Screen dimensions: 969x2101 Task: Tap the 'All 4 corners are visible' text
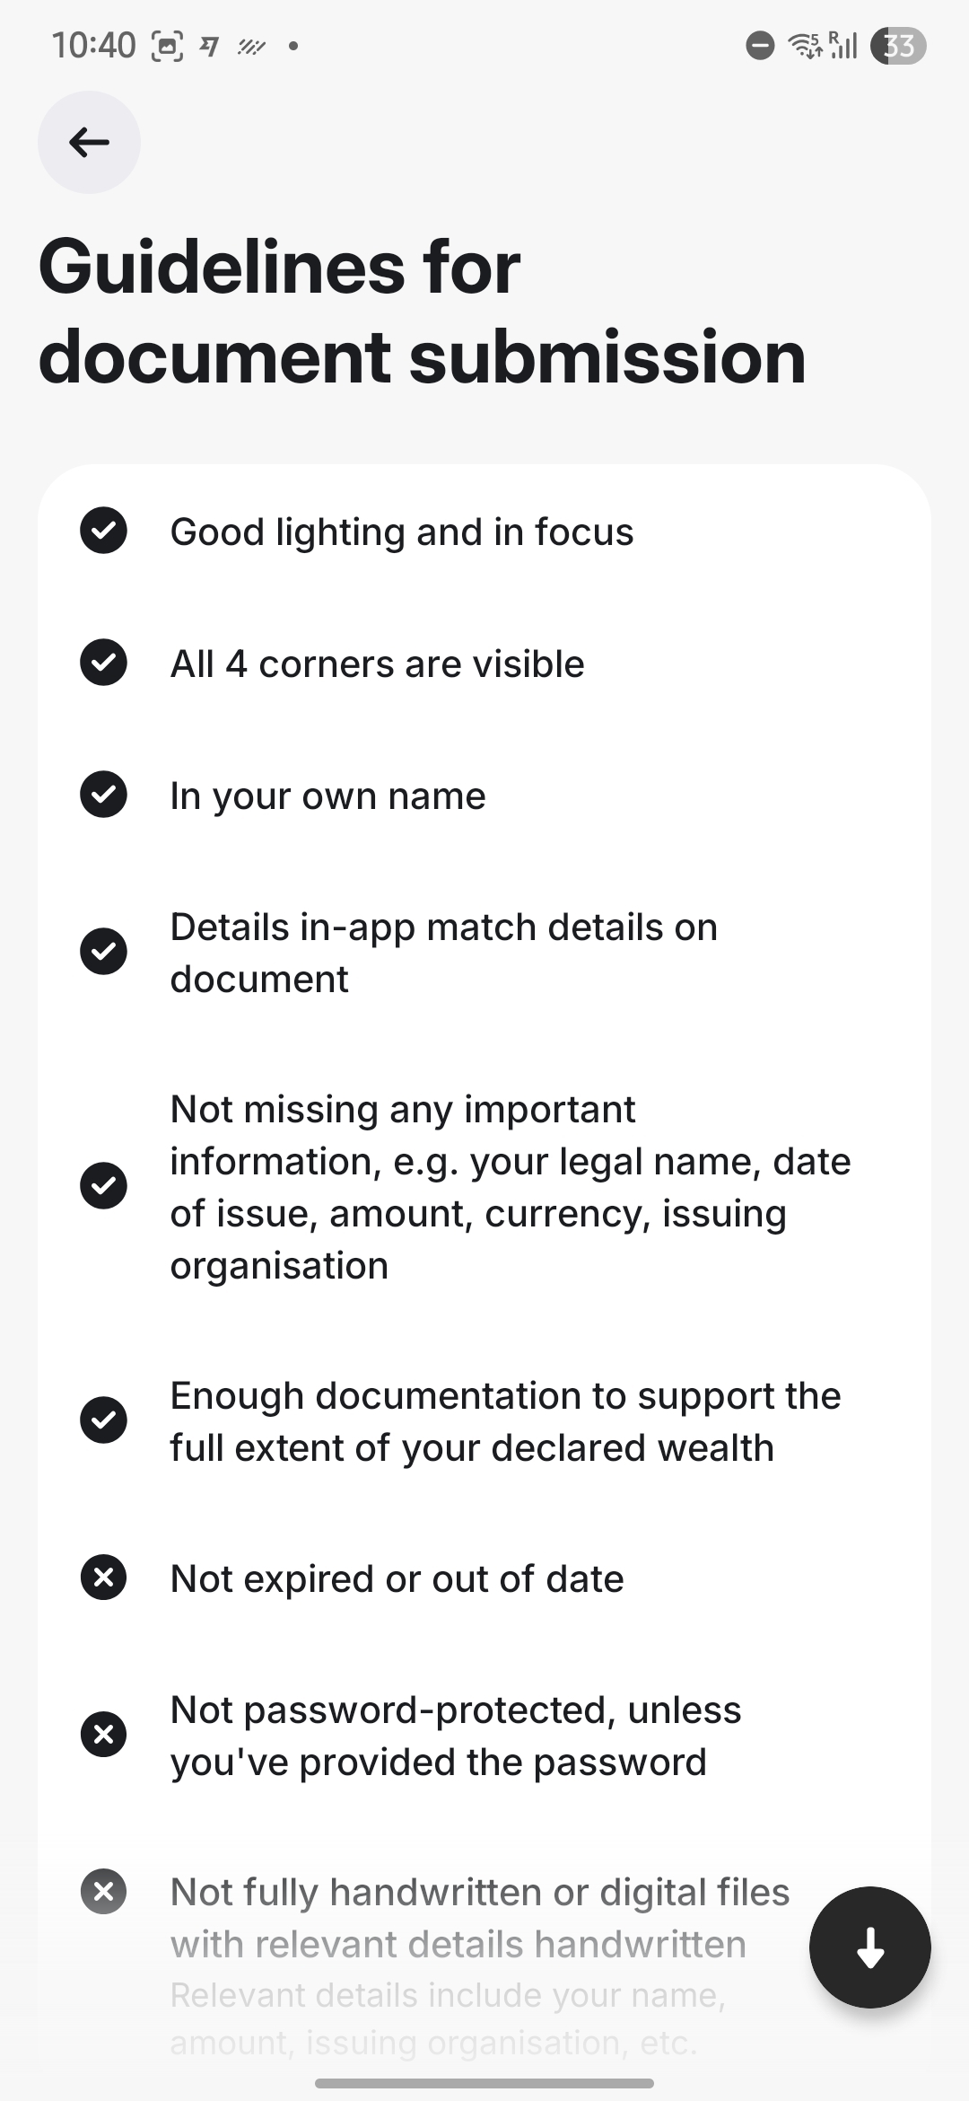tap(377, 664)
